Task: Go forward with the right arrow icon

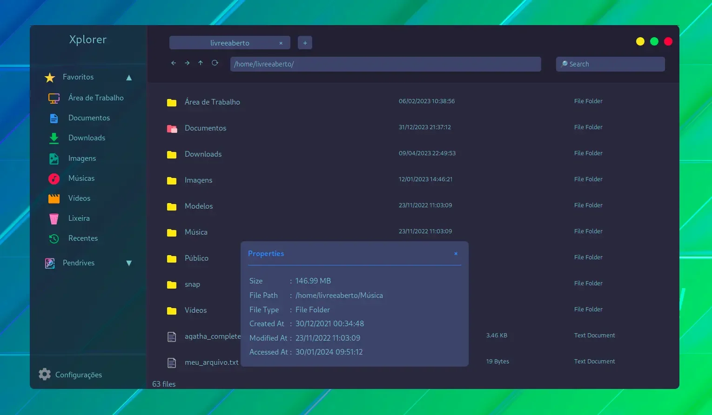Action: tap(187, 63)
